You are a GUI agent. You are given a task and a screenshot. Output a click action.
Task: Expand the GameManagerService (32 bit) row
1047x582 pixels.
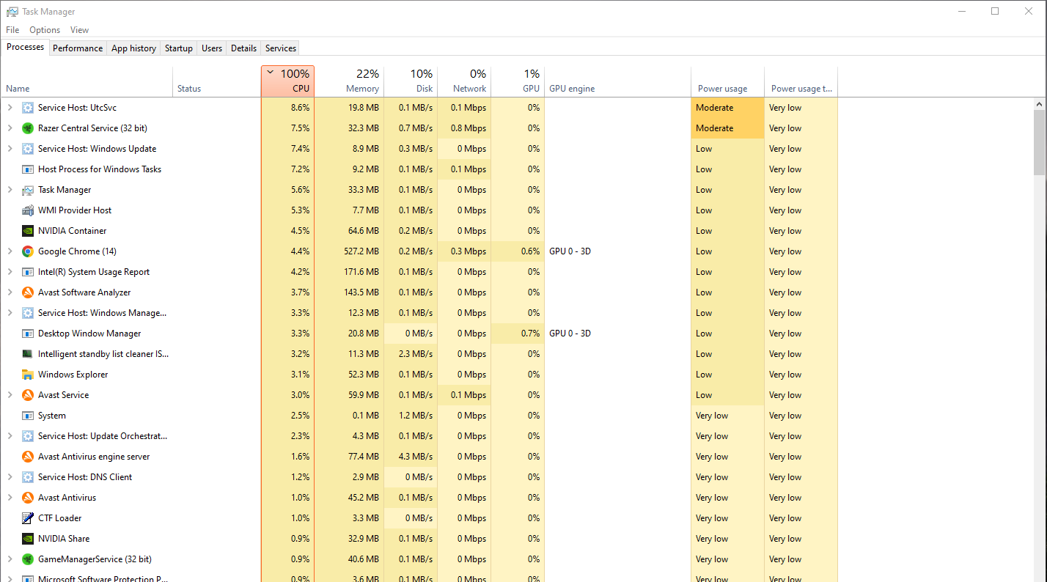coord(10,559)
